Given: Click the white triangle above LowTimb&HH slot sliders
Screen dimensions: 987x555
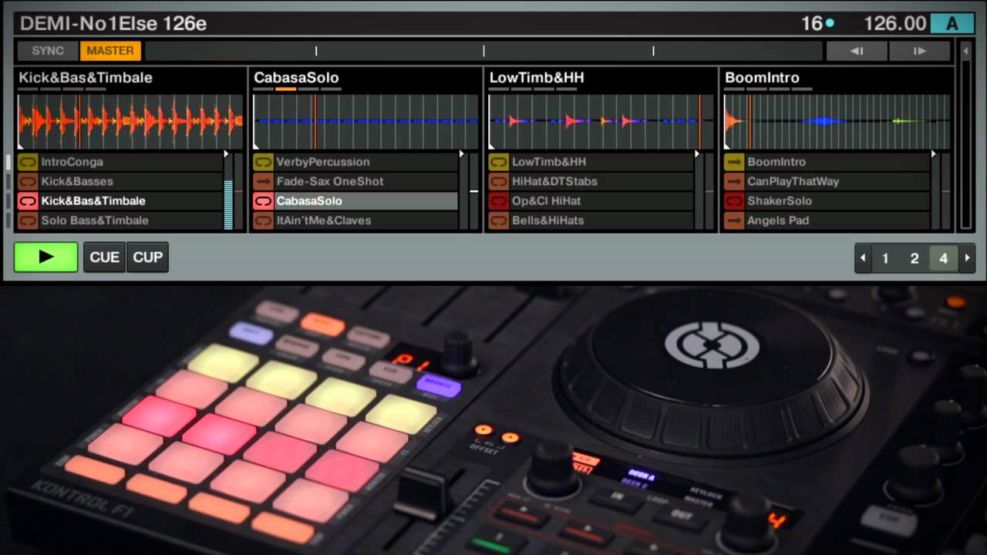Looking at the screenshot, I should tap(697, 154).
